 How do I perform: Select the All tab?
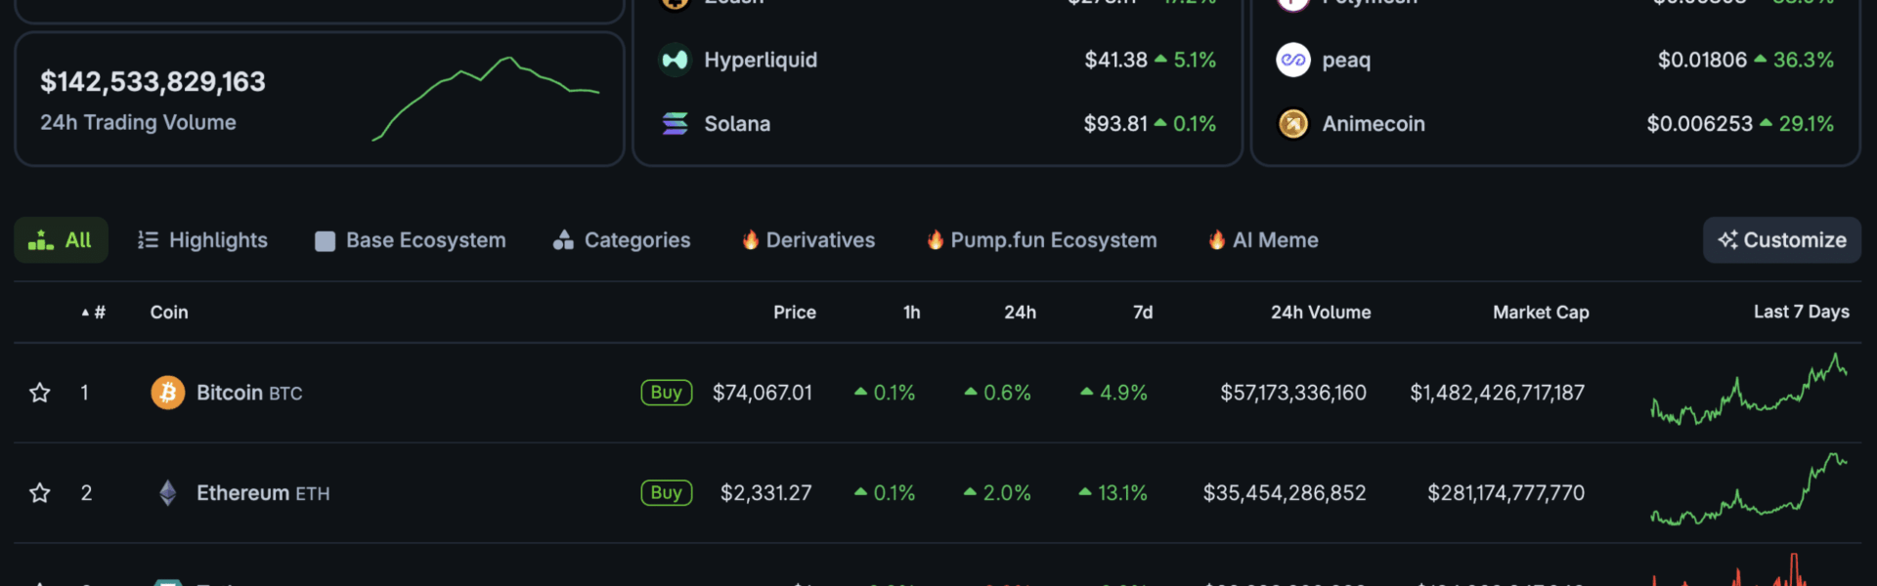click(61, 240)
